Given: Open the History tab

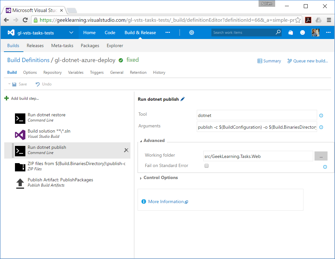Looking at the screenshot, I should (159, 72).
